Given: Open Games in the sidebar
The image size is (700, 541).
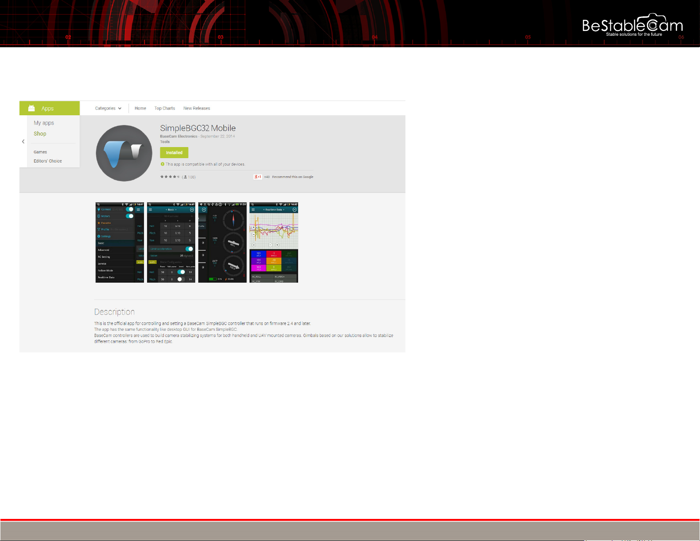Looking at the screenshot, I should 40,152.
